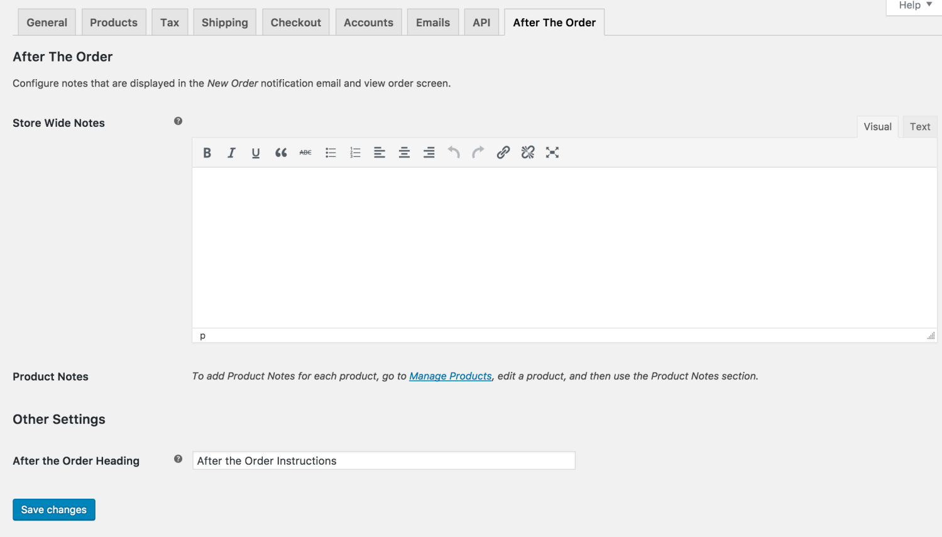Insert a bulleted list
This screenshot has height=537, width=942.
click(x=330, y=152)
